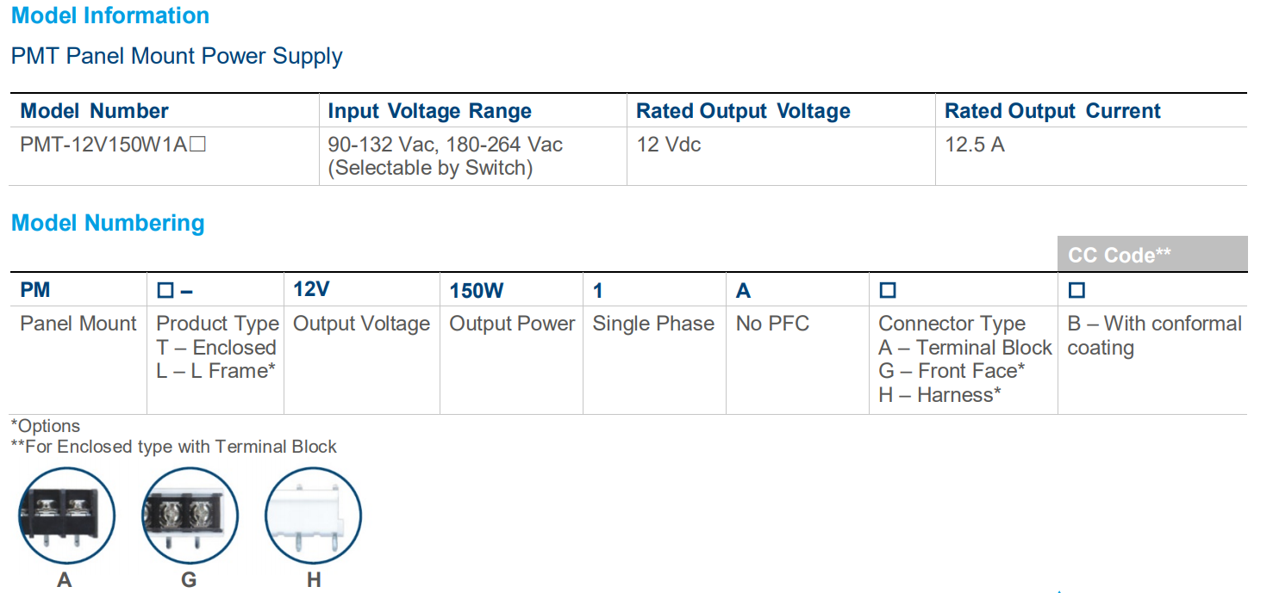
Task: Click the gray CC Code** header cell
Action: click(x=1151, y=255)
